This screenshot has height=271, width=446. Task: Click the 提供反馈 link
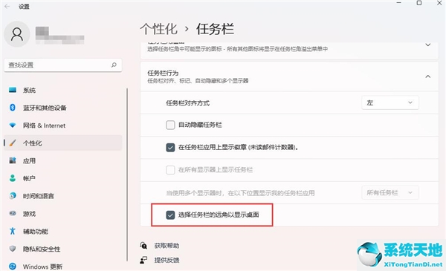point(167,260)
